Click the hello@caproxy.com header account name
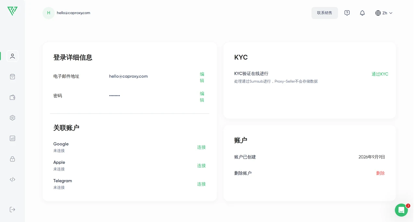 pyautogui.click(x=73, y=13)
